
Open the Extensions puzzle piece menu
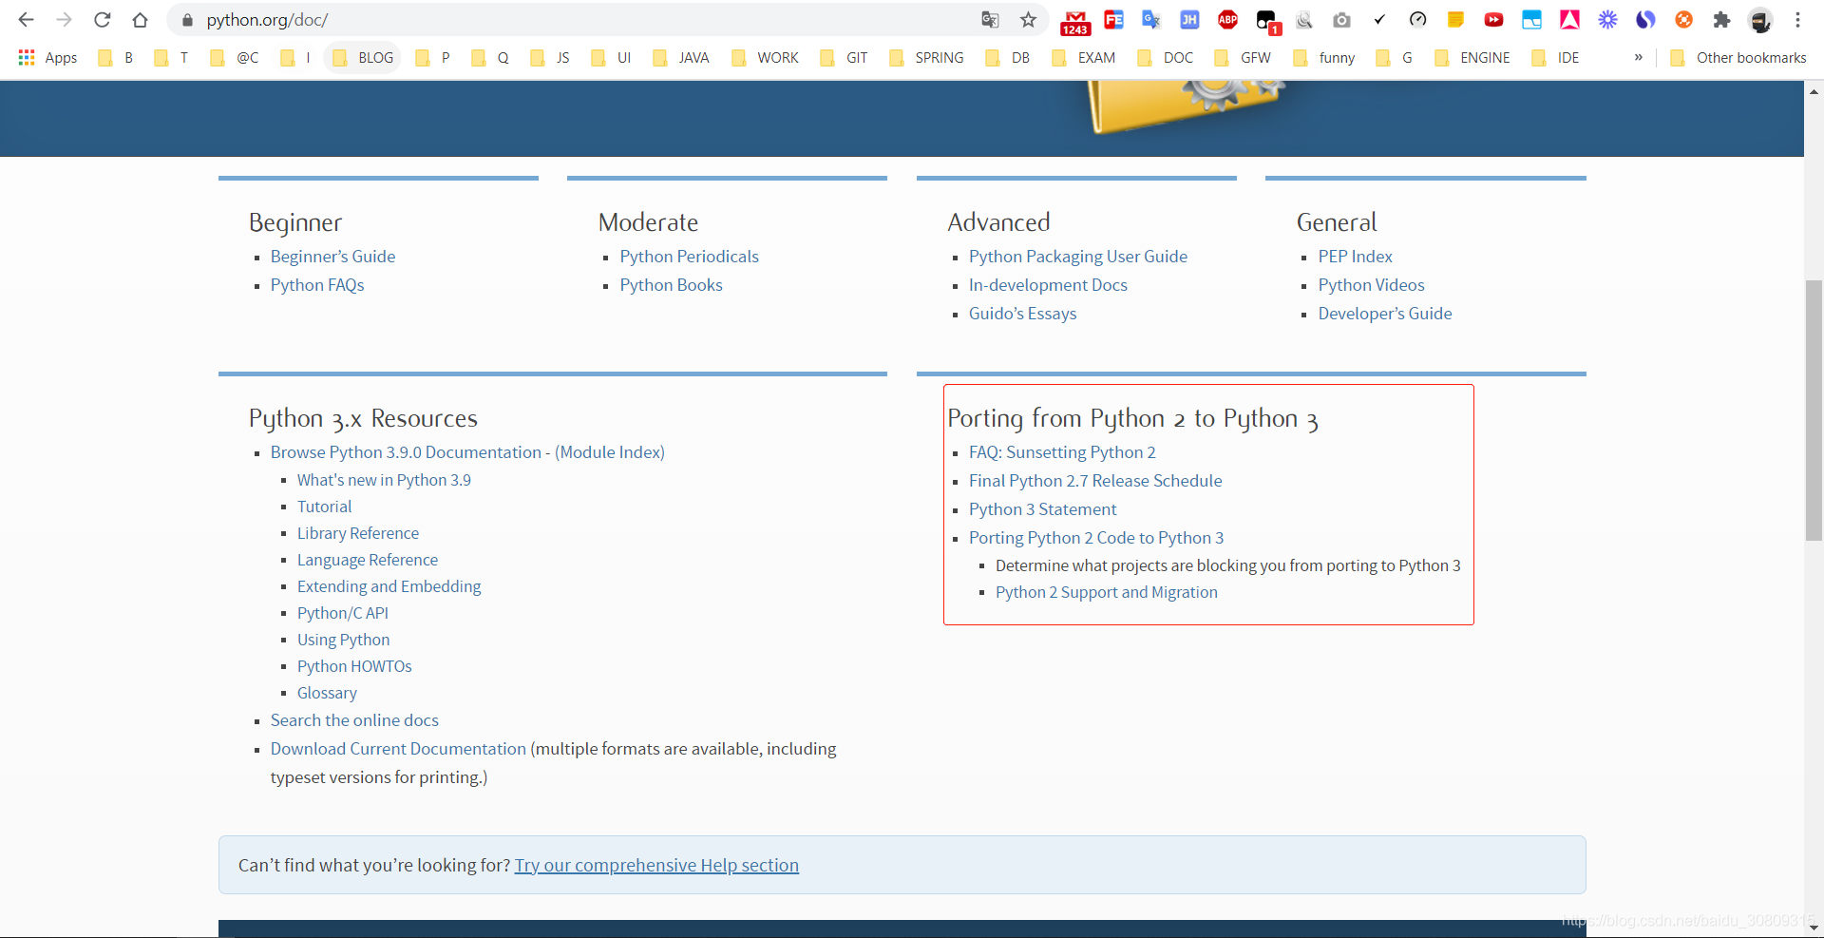[x=1721, y=20]
